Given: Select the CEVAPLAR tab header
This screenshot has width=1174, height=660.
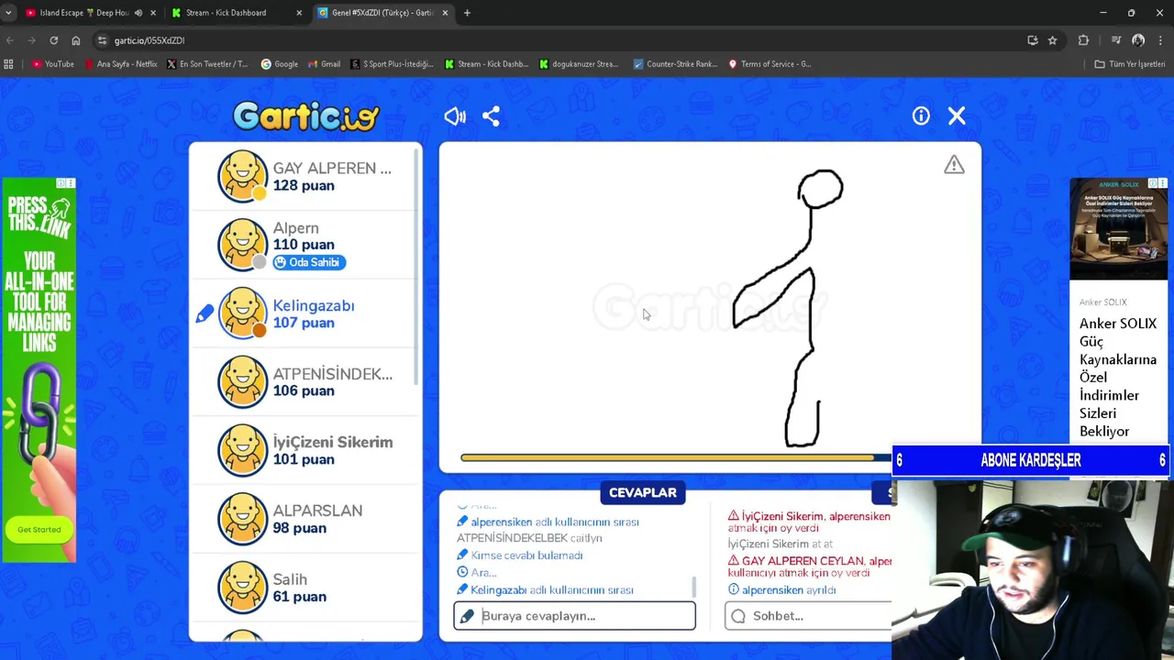Looking at the screenshot, I should pos(642,492).
